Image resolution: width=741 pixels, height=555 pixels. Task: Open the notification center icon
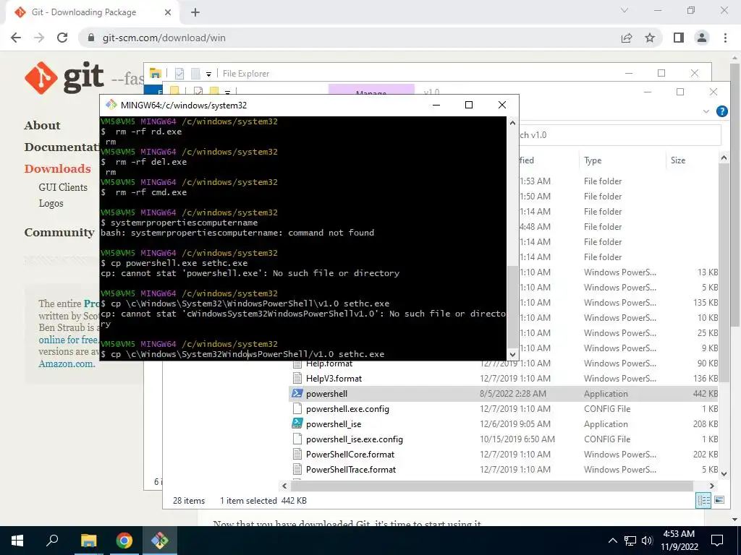717,541
